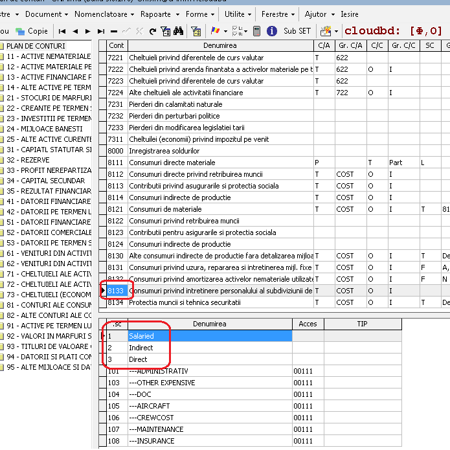Open the flag language dropdown arrow
Screen dimensions: 450x450
click(225, 31)
